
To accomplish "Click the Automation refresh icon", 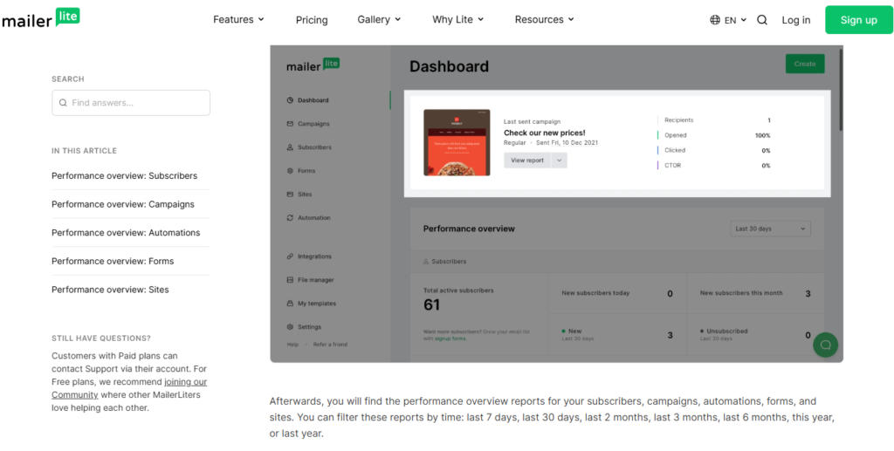I will point(290,217).
